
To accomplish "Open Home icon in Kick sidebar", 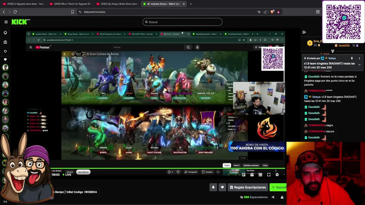I will coord(5,32).
